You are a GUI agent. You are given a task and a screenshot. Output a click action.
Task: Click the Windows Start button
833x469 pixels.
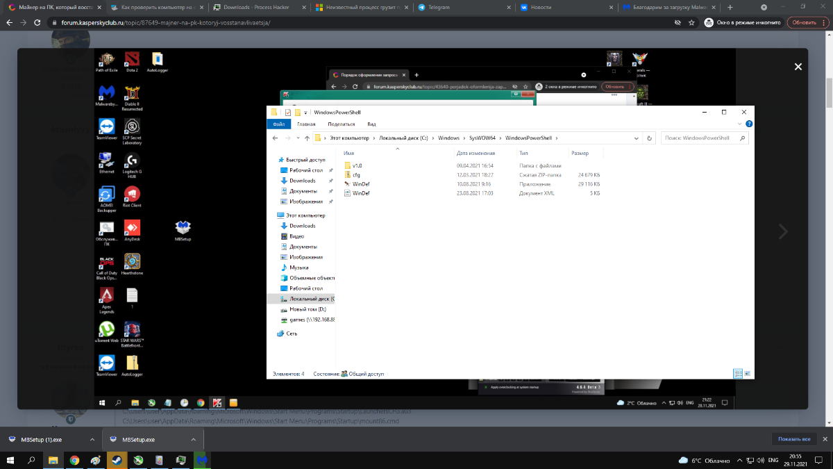coord(11,460)
